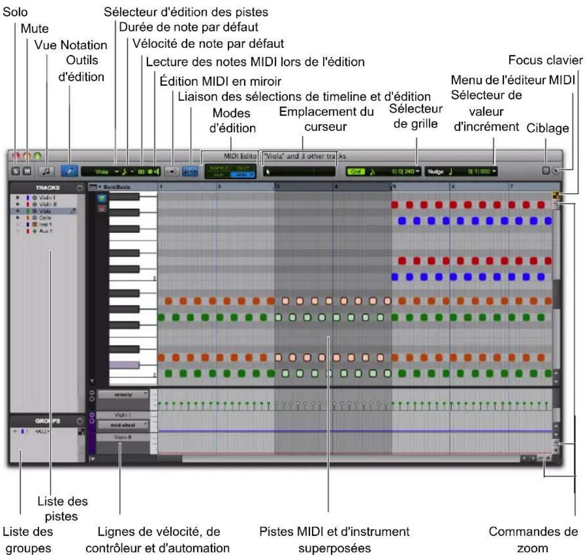Select the Pencil edit tool
Image resolution: width=585 pixels, height=555 pixels.
(x=70, y=171)
